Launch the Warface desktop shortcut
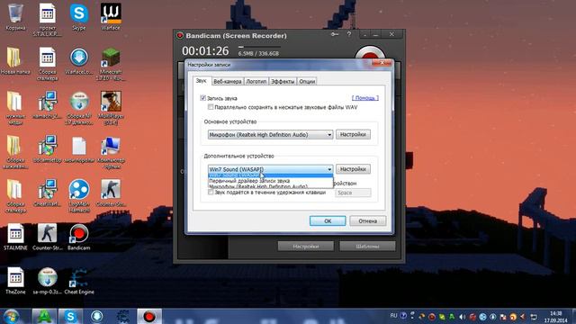The image size is (576, 324). pyautogui.click(x=111, y=16)
